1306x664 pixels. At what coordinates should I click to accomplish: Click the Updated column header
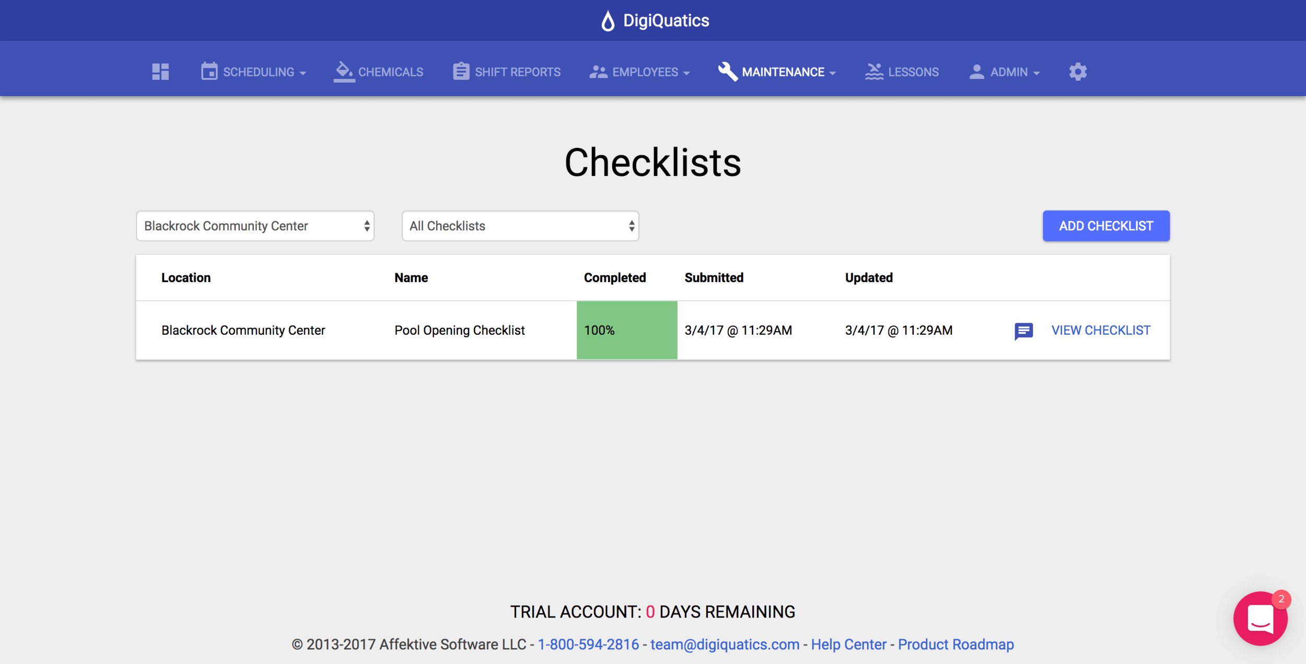869,277
